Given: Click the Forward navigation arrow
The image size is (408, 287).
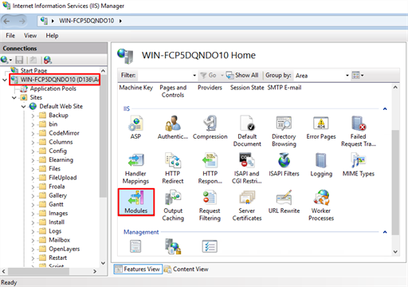Looking at the screenshot, I should coord(22,21).
